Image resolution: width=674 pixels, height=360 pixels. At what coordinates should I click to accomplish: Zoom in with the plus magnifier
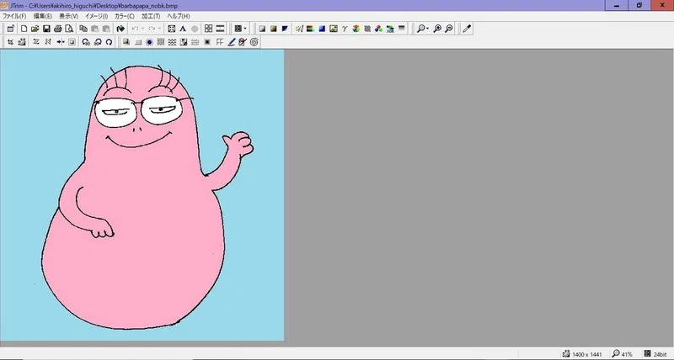coord(437,29)
